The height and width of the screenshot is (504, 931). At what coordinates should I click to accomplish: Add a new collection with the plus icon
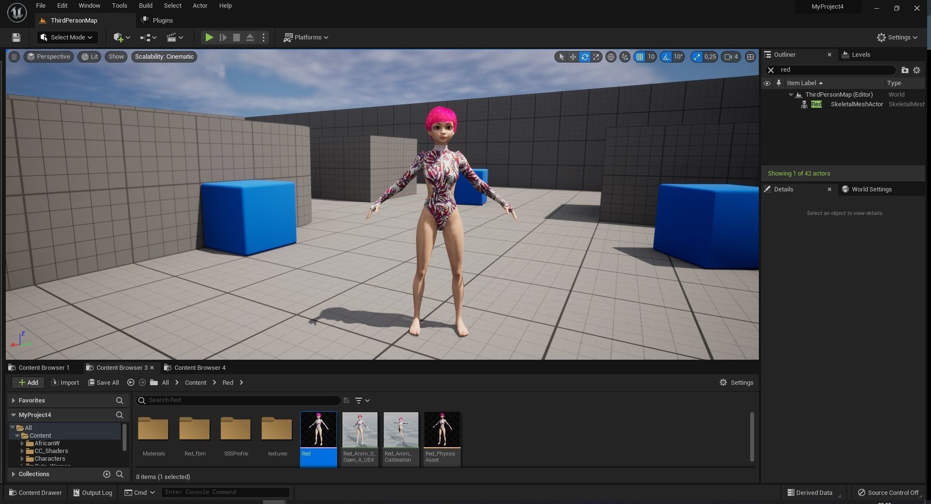(x=107, y=474)
